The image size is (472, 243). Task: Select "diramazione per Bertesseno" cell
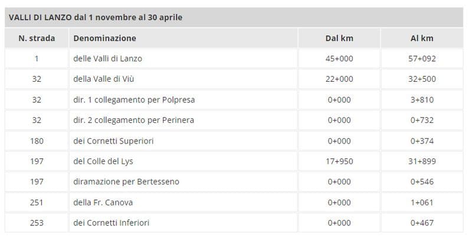click(126, 182)
